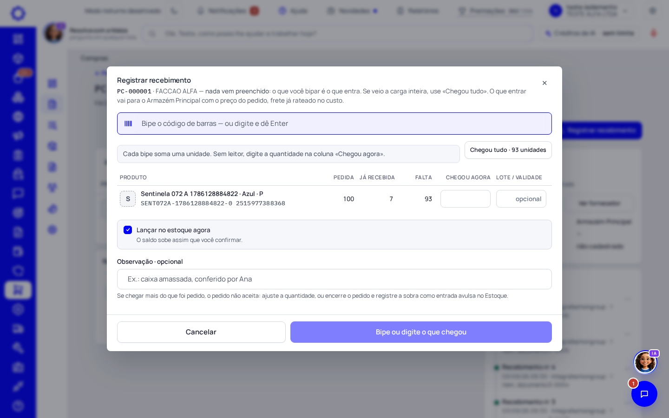Open Relatórios in the top bar
Viewport: 669px width, 418px height.
click(x=418, y=11)
